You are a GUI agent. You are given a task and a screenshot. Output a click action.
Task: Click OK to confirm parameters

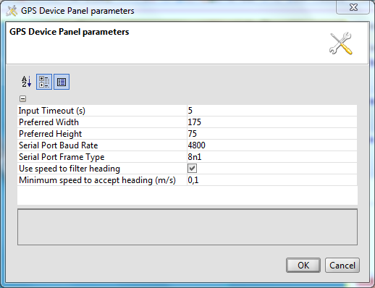tap(303, 266)
